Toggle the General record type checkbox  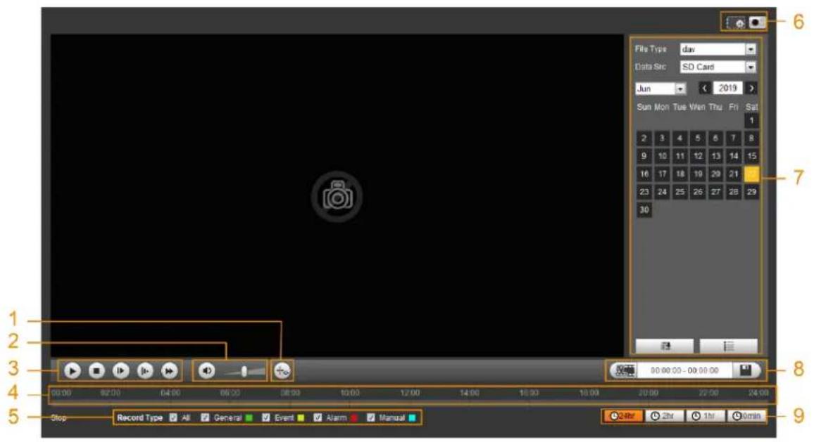click(205, 417)
